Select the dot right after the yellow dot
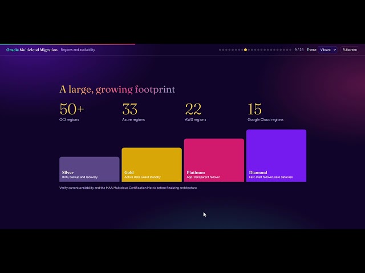 tap(249, 49)
